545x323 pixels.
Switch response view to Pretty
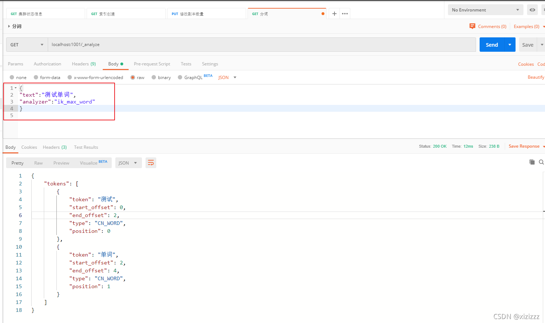tap(17, 163)
